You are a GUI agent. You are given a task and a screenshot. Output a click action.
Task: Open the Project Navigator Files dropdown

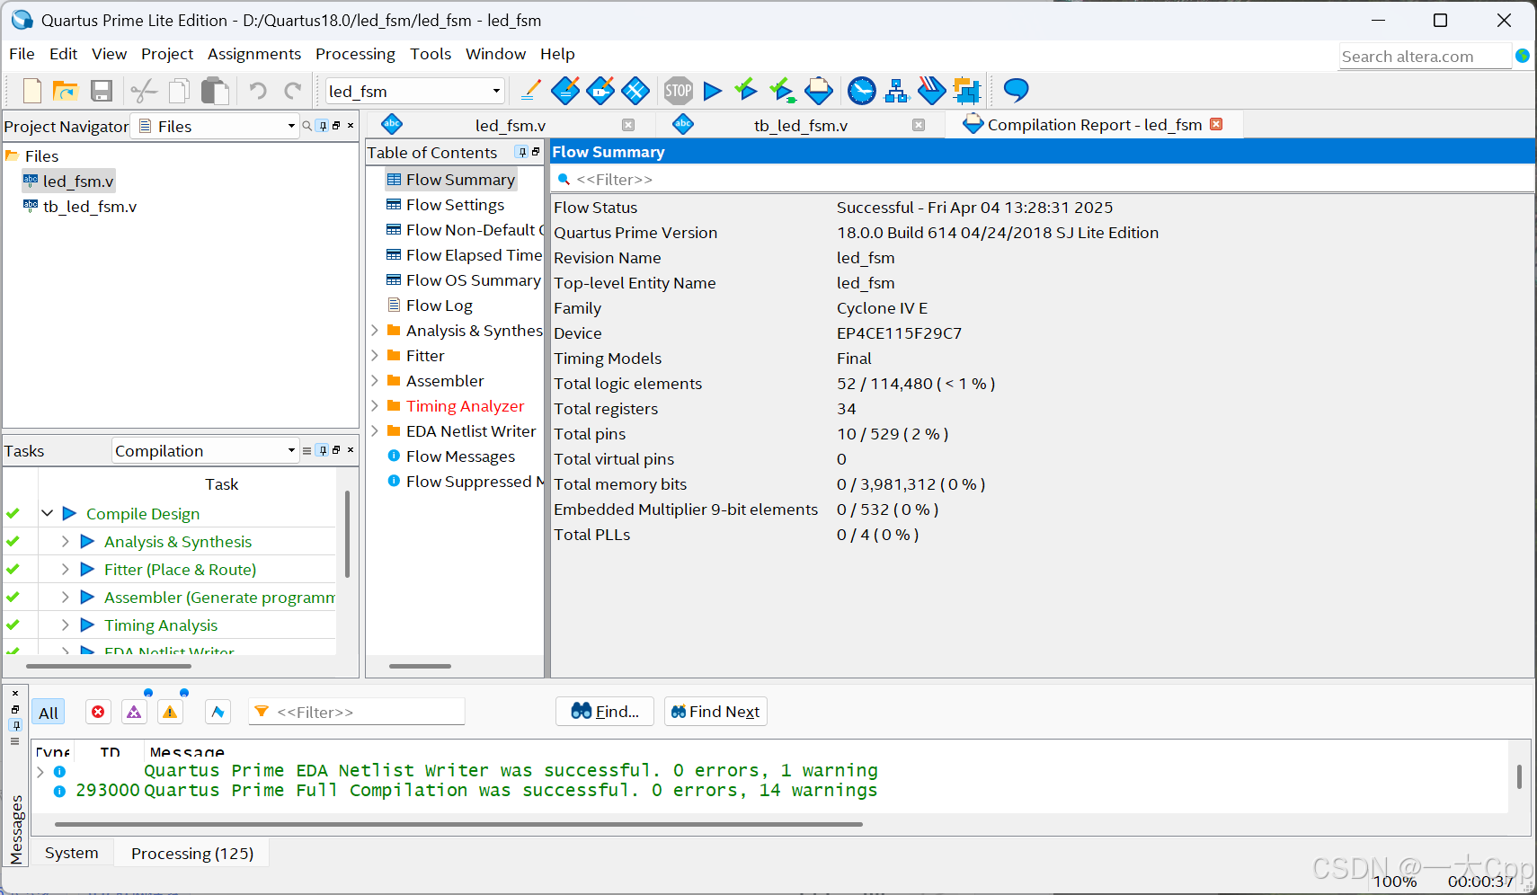pos(291,126)
